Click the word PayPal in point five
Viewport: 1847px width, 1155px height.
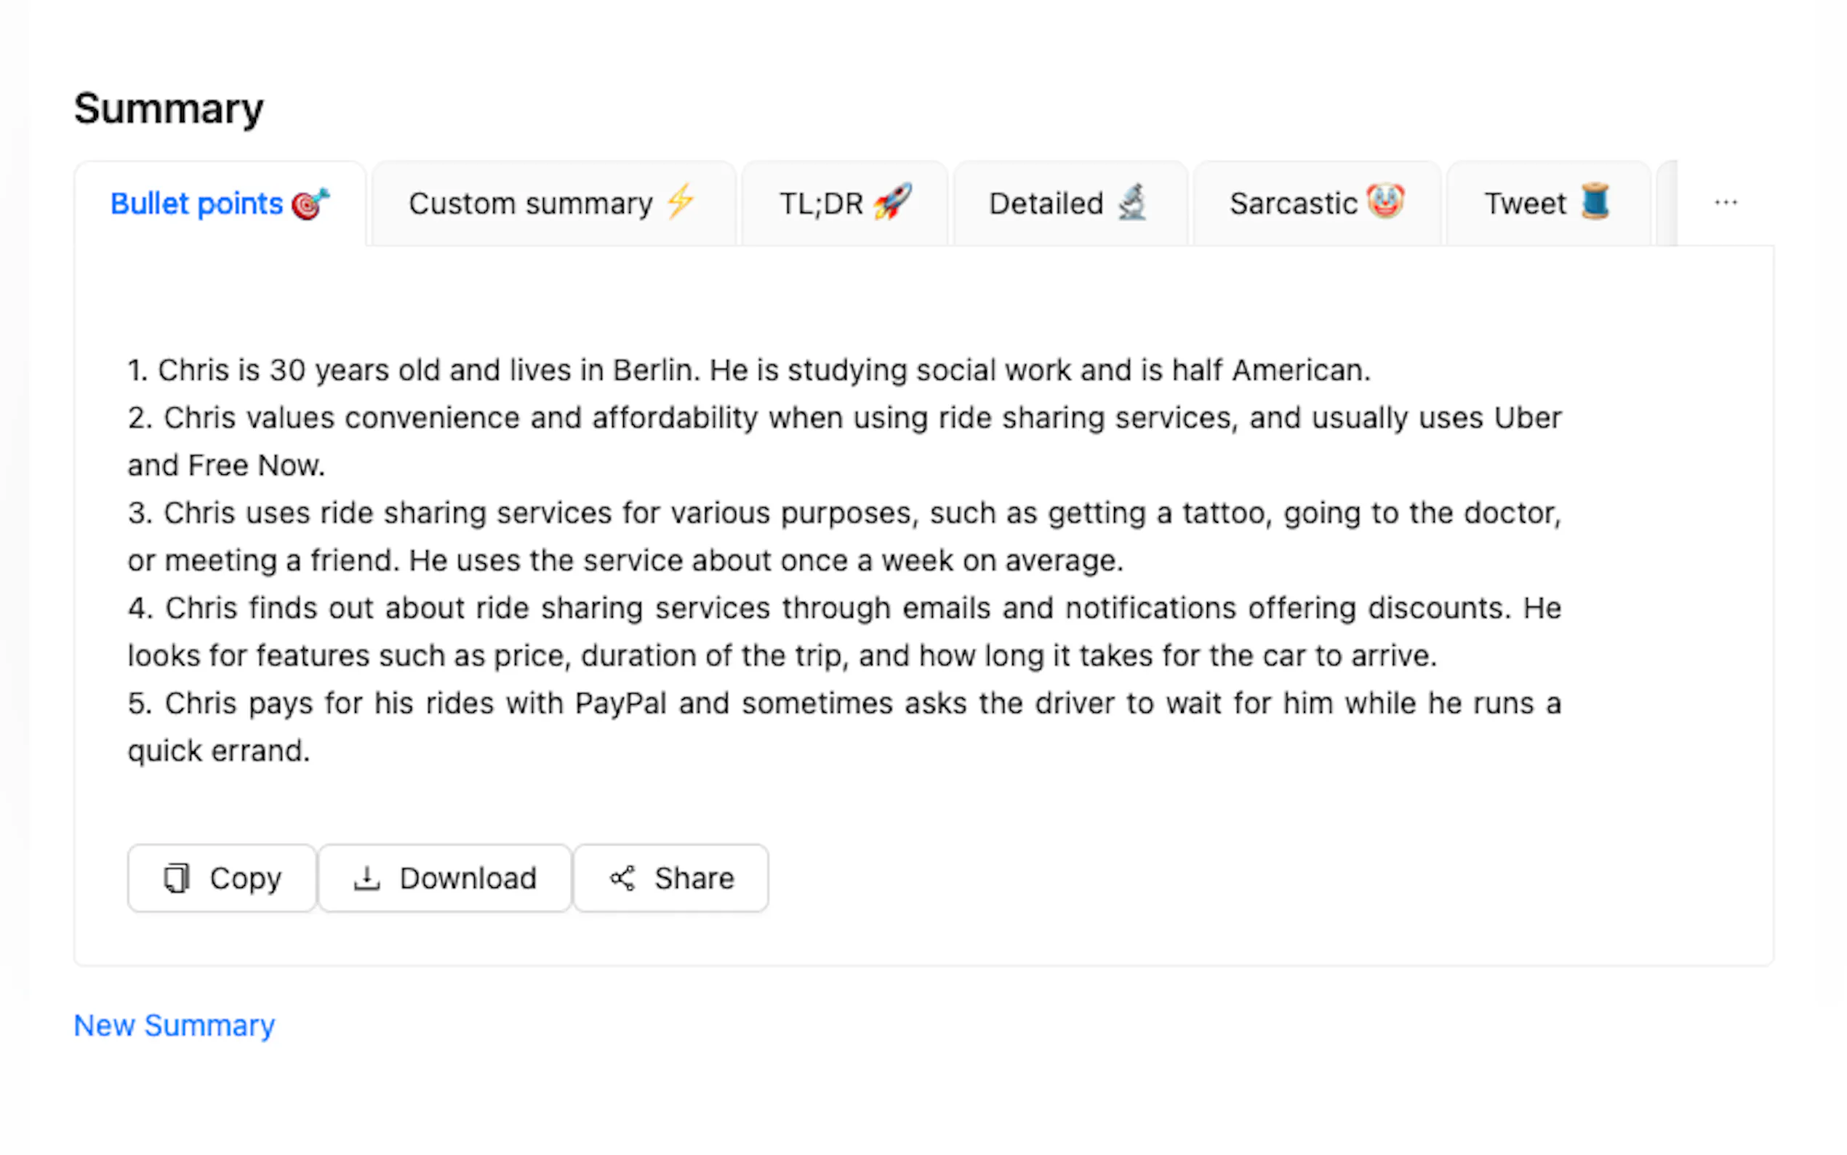621,703
